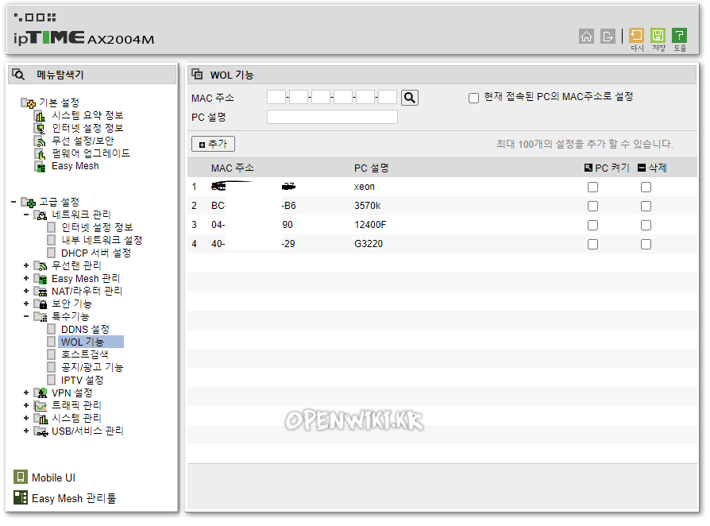Open the Mobile UI icon link

point(21,477)
